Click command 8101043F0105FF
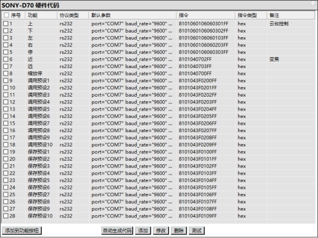The width and height of the screenshot is (318, 238). click(x=197, y=188)
